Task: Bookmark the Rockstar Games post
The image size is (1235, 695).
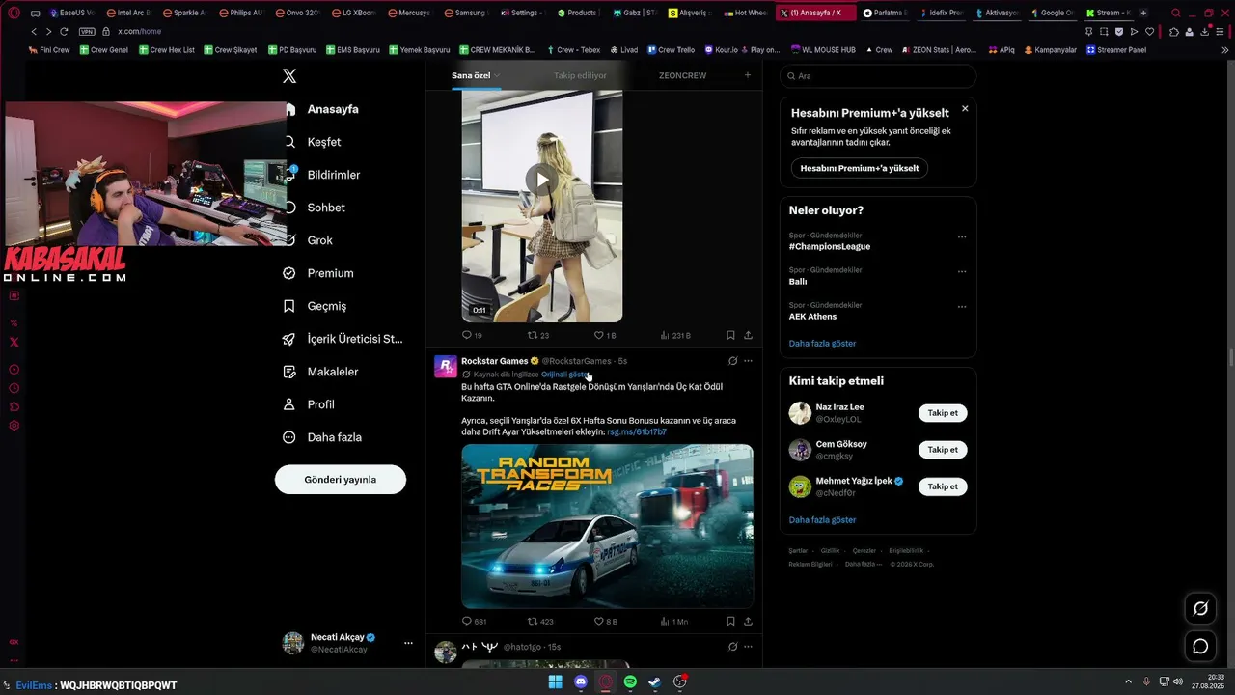Action: [730, 622]
